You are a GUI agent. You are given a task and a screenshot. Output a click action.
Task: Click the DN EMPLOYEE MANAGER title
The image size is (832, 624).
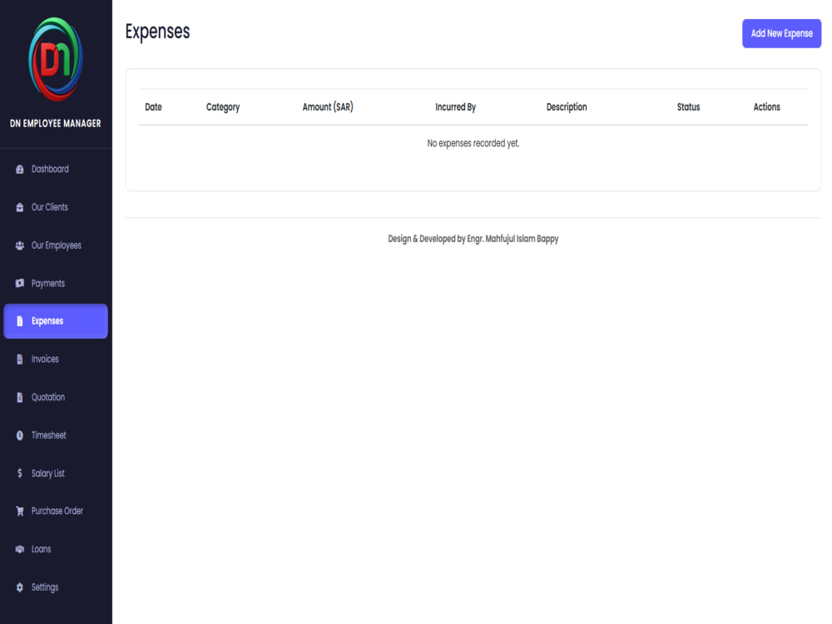coord(55,124)
